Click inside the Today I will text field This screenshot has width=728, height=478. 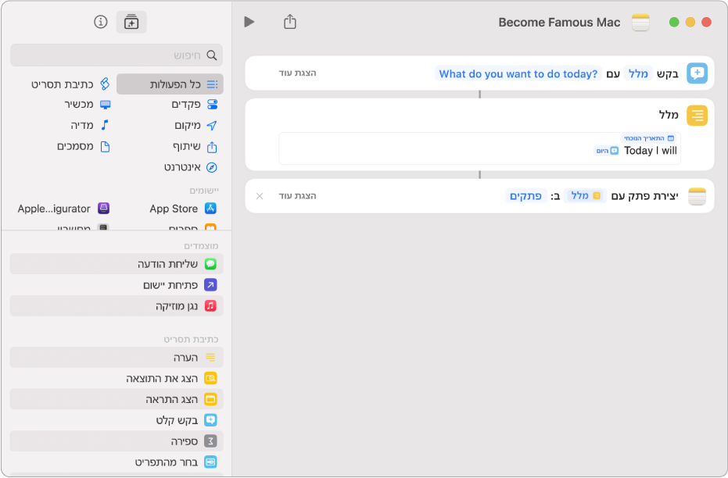(x=479, y=148)
